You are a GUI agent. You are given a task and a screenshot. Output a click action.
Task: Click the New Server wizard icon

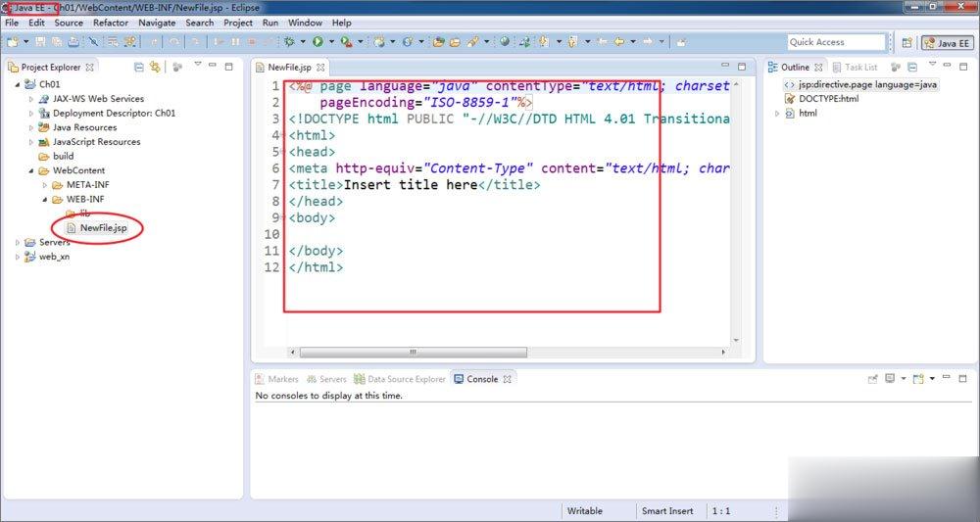[379, 42]
